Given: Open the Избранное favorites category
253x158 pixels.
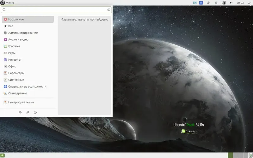Looking at the screenshot, I should pyautogui.click(x=28, y=19).
